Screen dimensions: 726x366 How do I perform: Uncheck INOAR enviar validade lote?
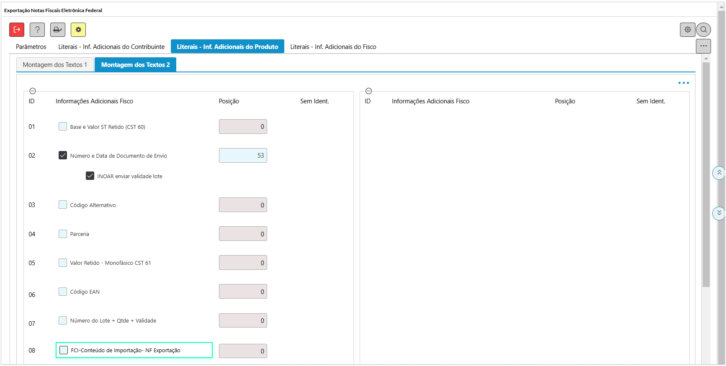coord(90,176)
